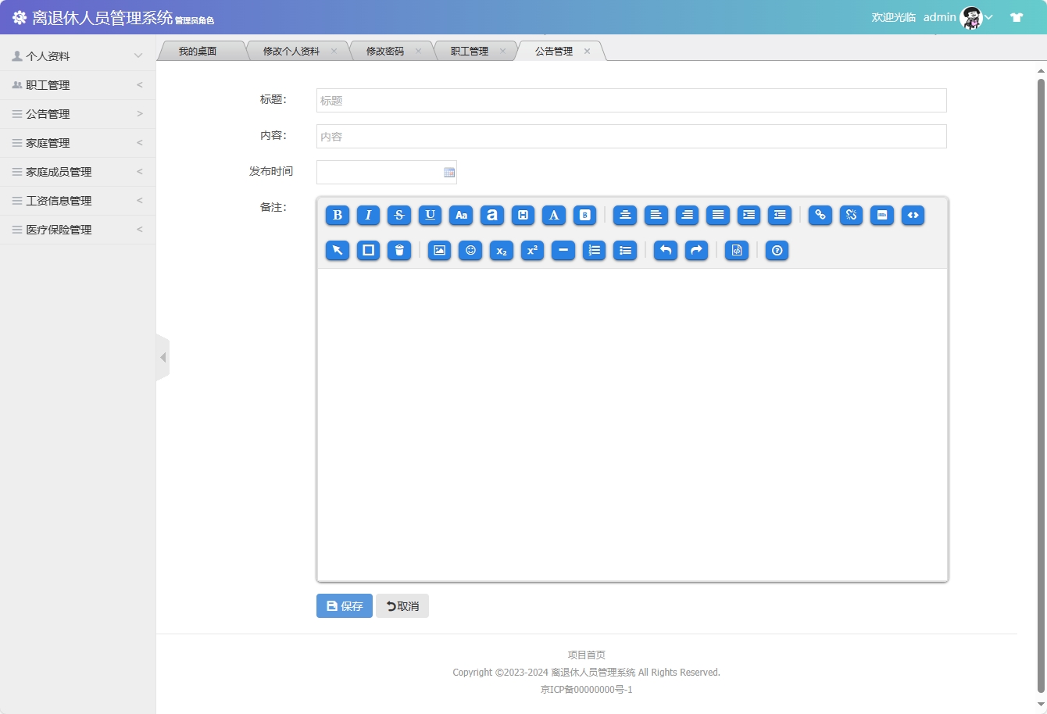Switch to the 修改密码 tab

coord(384,50)
